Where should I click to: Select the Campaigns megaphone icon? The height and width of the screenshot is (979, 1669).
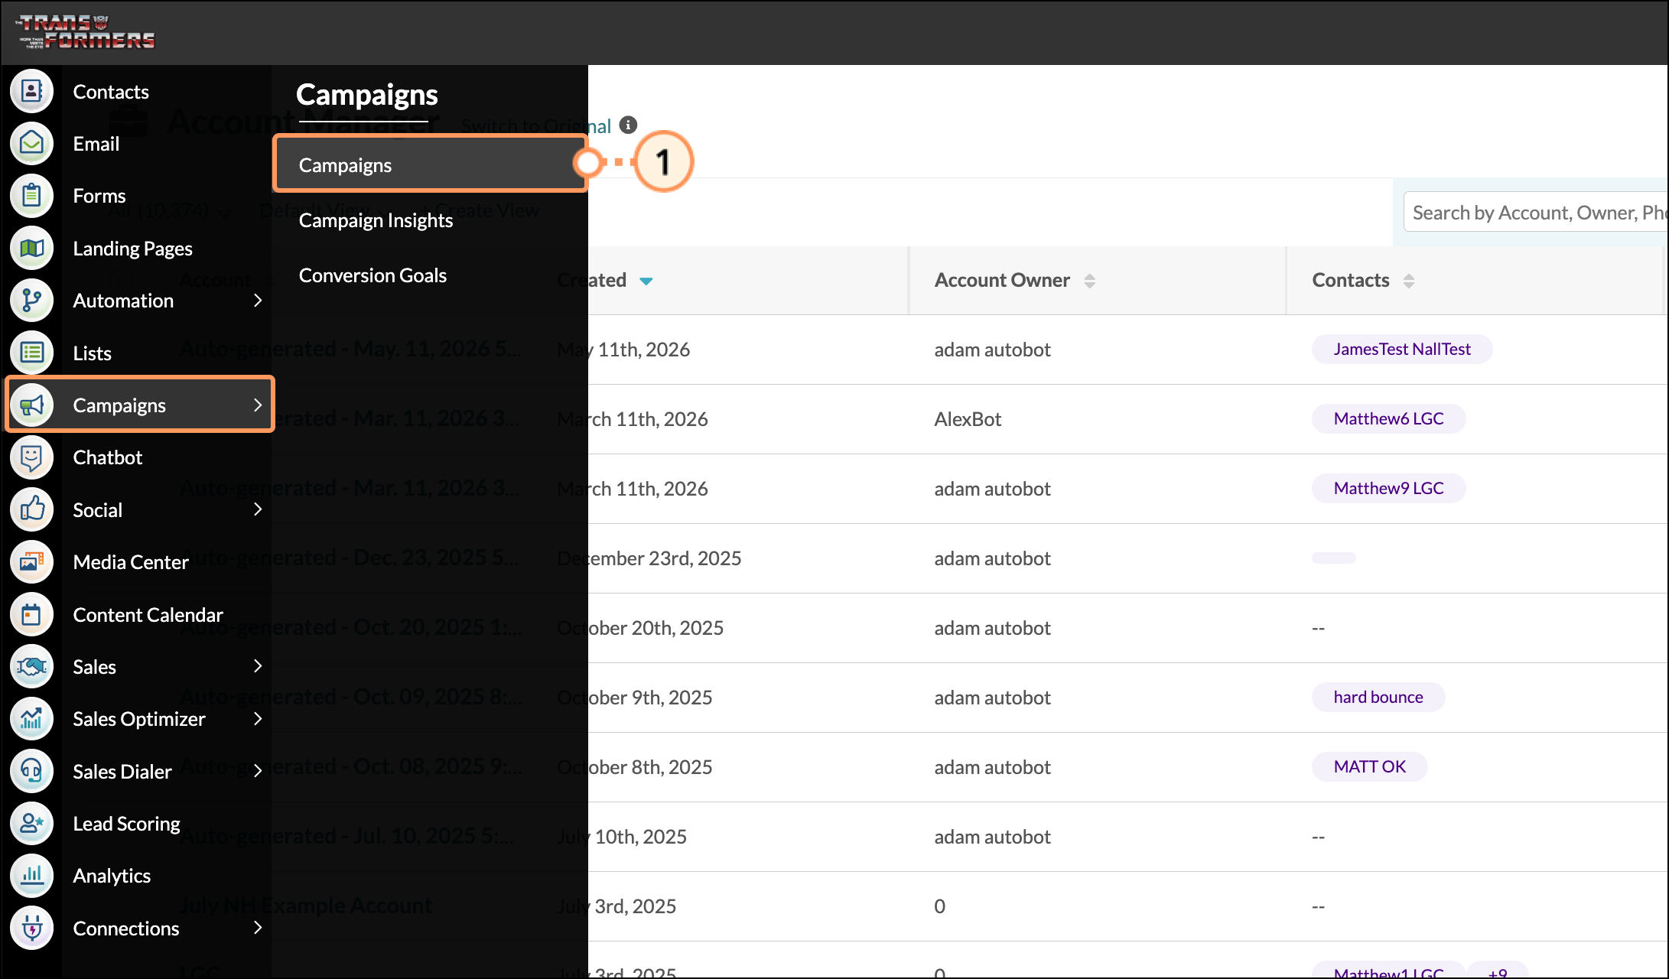point(31,405)
